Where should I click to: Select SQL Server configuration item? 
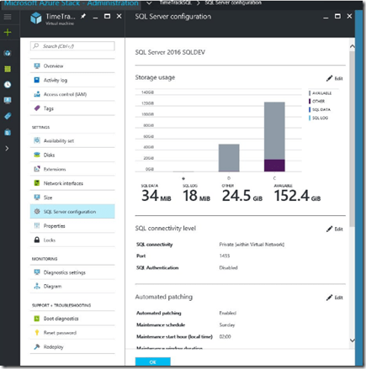click(72, 212)
